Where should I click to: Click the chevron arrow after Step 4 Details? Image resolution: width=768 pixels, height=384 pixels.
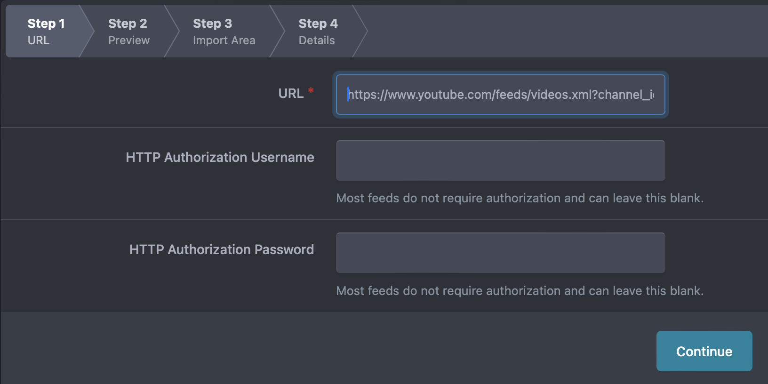[x=360, y=31]
